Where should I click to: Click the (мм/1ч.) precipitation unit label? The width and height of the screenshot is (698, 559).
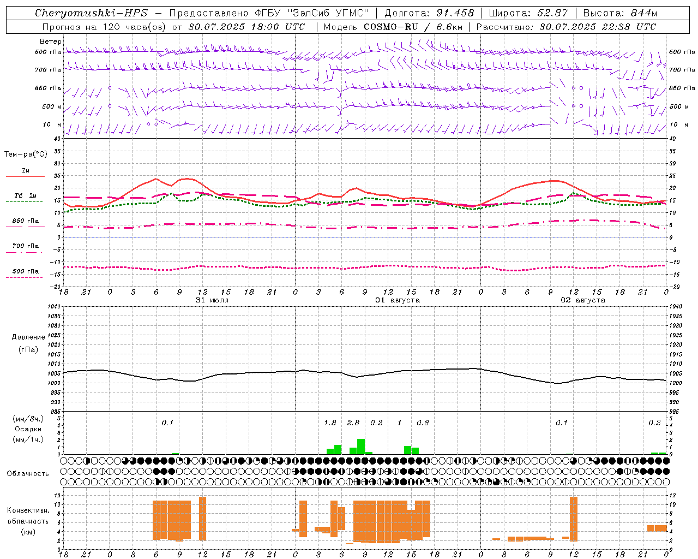[x=28, y=439]
